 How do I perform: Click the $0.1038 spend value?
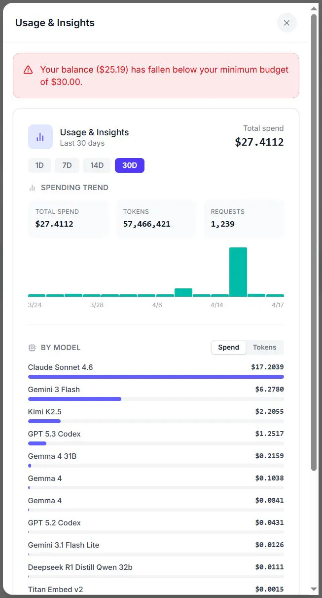tap(269, 478)
